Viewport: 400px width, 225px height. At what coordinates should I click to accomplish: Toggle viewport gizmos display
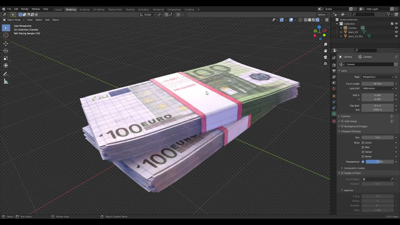[282, 20]
